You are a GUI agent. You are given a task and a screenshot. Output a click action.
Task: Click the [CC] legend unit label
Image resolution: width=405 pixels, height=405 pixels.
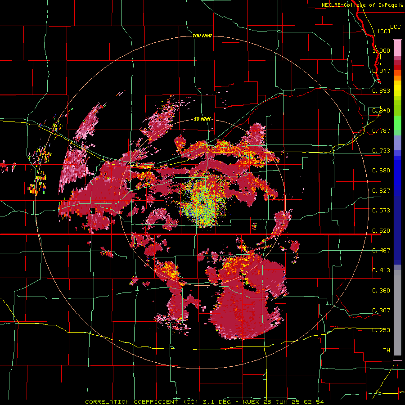[384, 31]
